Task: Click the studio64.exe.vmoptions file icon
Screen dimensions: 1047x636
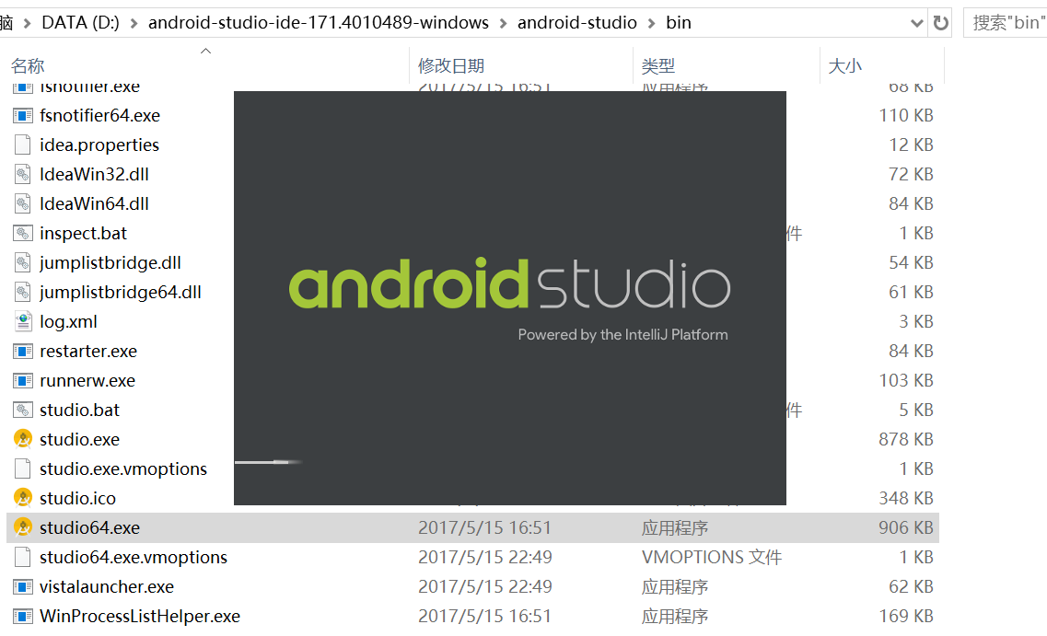Action: (23, 557)
